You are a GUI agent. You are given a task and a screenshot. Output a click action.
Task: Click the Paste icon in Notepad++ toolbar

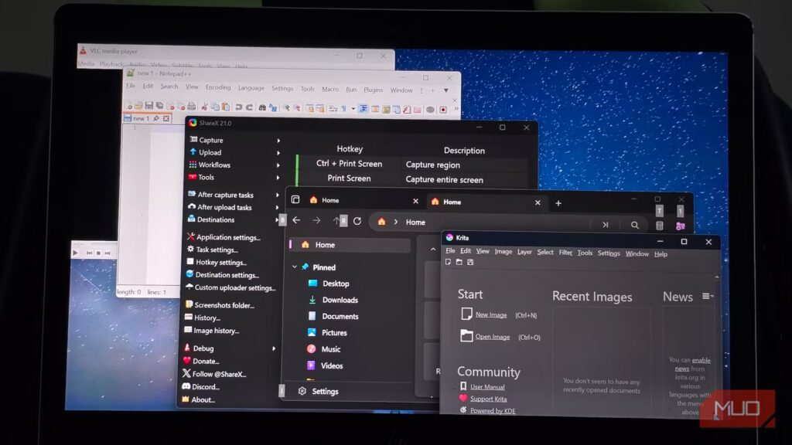(226, 107)
